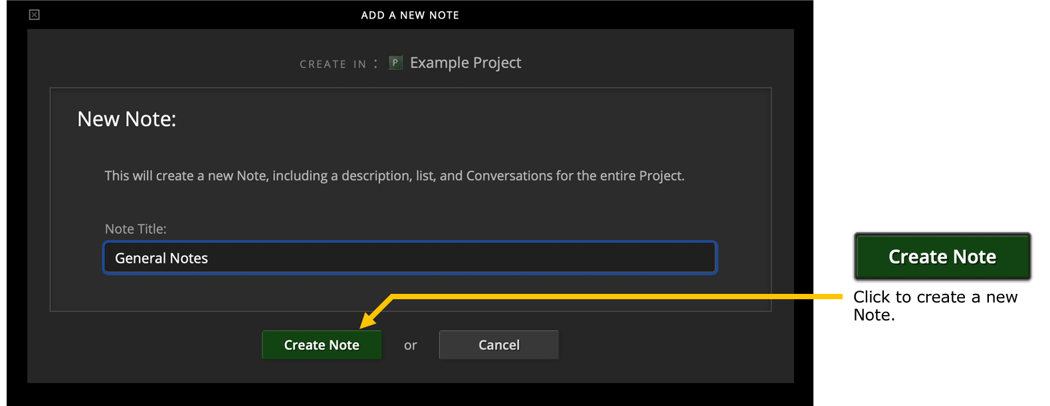Click the enlarged Create Note callout button

[942, 257]
